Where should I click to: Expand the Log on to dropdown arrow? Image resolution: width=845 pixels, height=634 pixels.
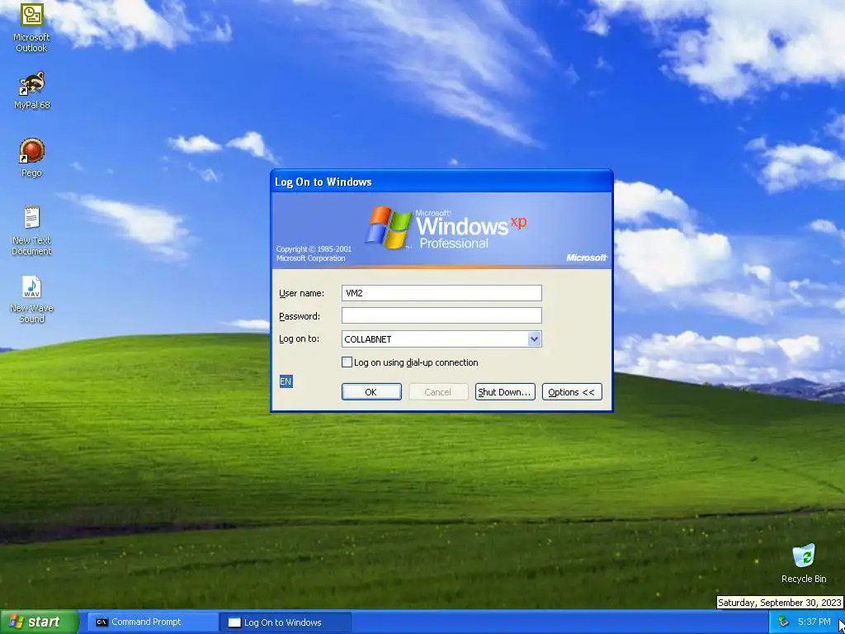pos(534,339)
